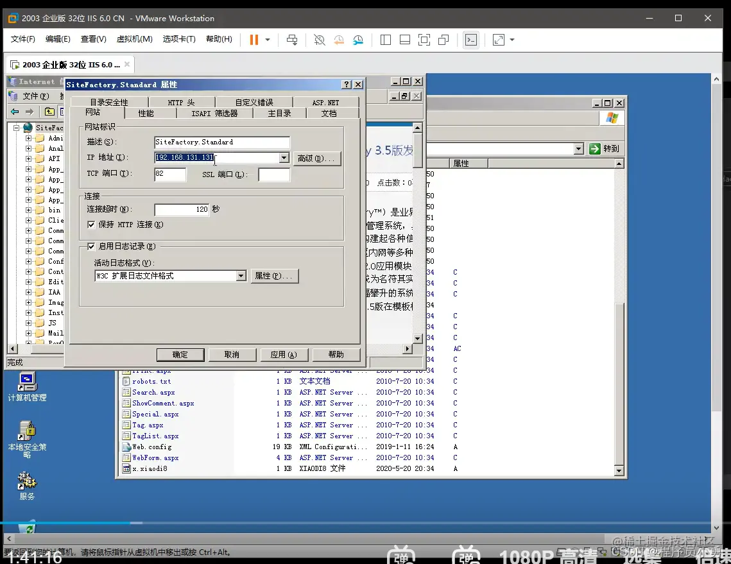The image size is (731, 564).
Task: Pause the virtual machine from VMware toolbar
Action: 254,40
